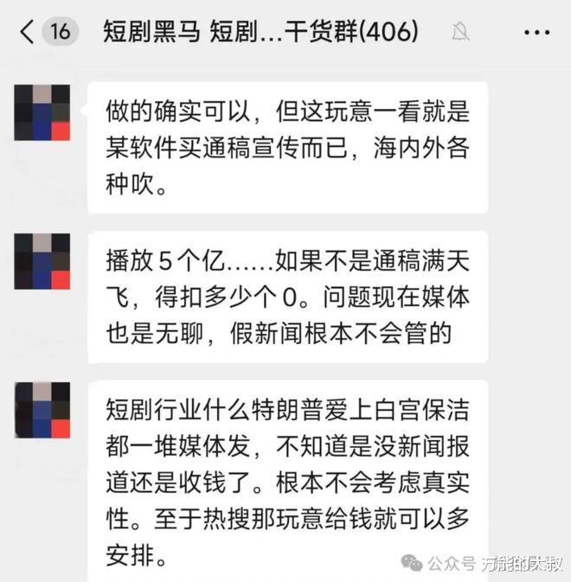Select the message beginning 短剧行业什么特朗普
Viewport: 571px width, 582px height.
tap(288, 481)
